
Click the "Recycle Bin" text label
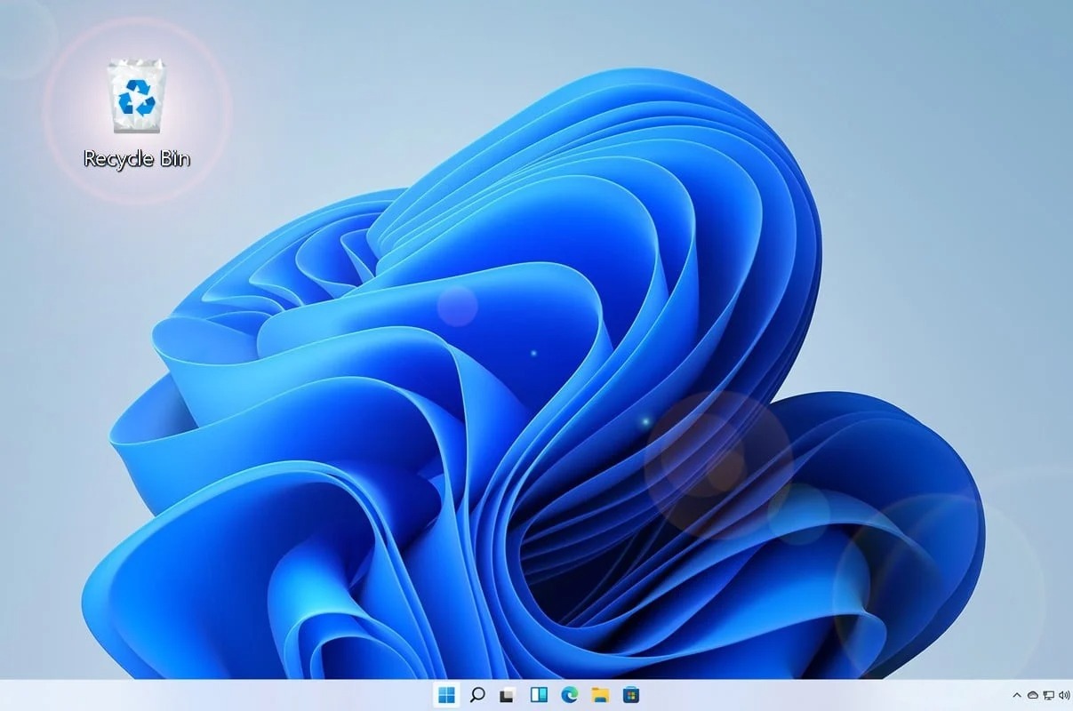[x=136, y=159]
